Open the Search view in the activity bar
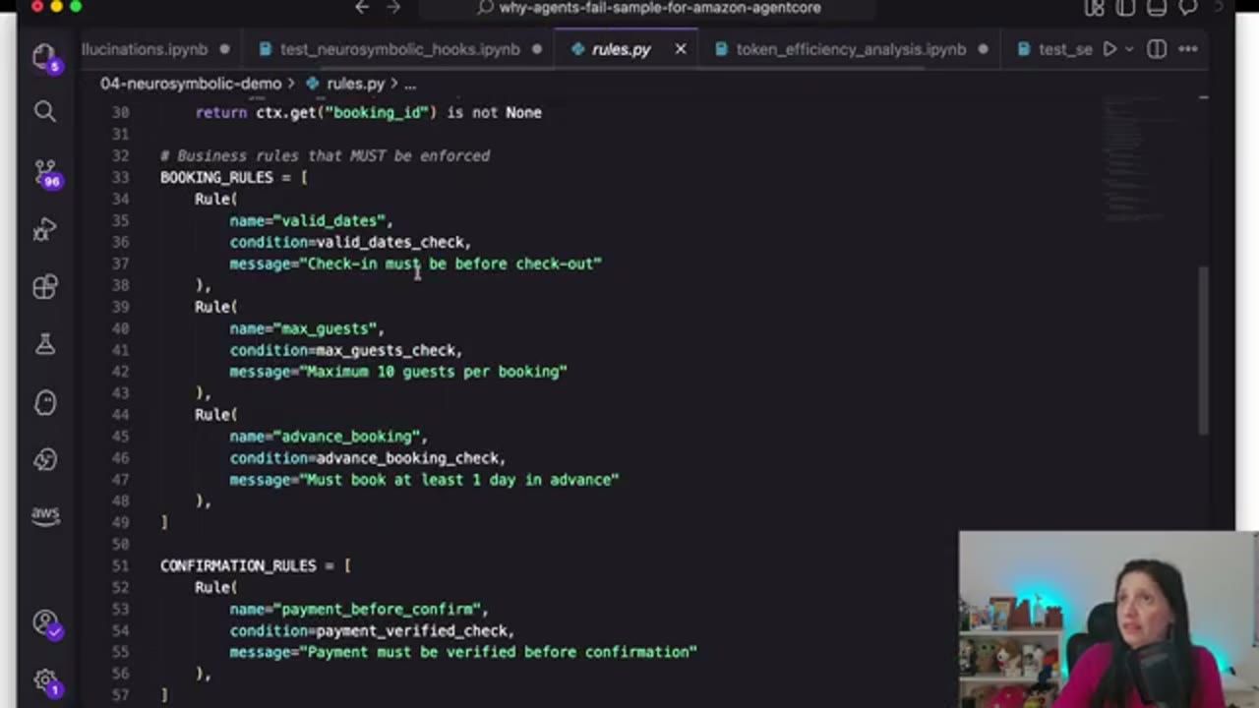The width and height of the screenshot is (1259, 708). (45, 112)
